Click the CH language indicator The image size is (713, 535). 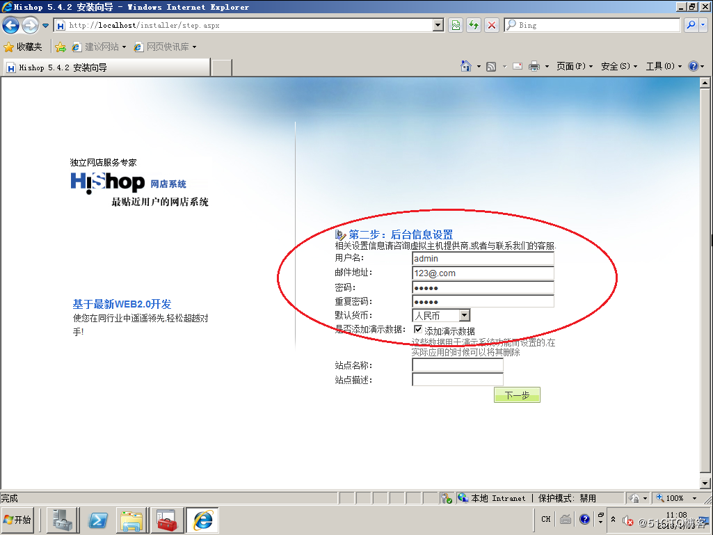coord(546,519)
